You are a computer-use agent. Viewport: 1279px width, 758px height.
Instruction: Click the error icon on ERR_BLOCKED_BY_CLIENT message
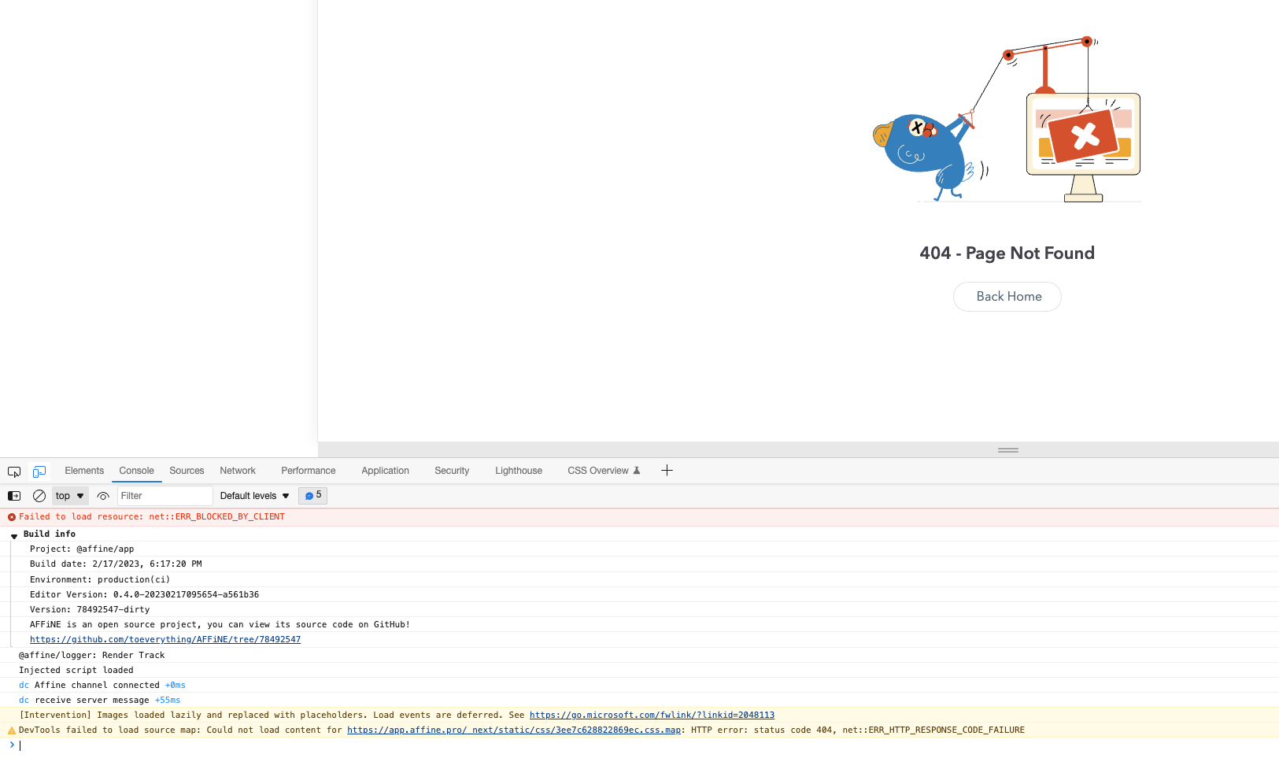[11, 516]
